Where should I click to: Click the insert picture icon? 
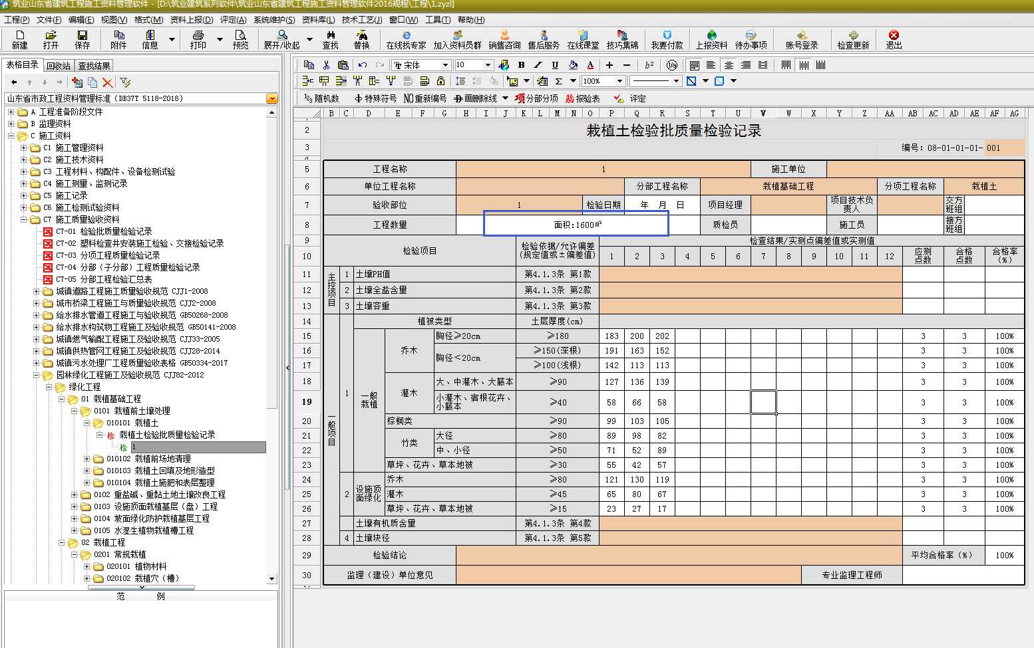(x=512, y=81)
